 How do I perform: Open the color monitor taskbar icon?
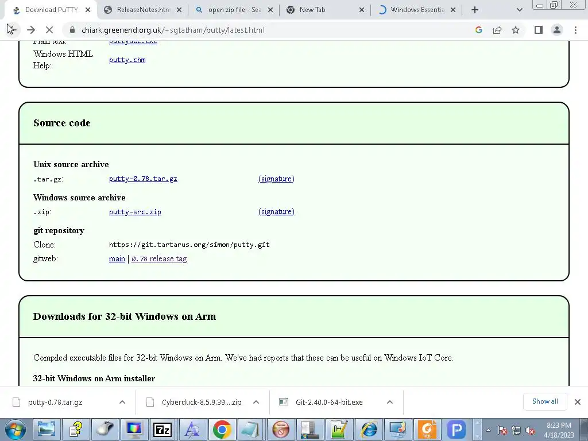click(134, 430)
